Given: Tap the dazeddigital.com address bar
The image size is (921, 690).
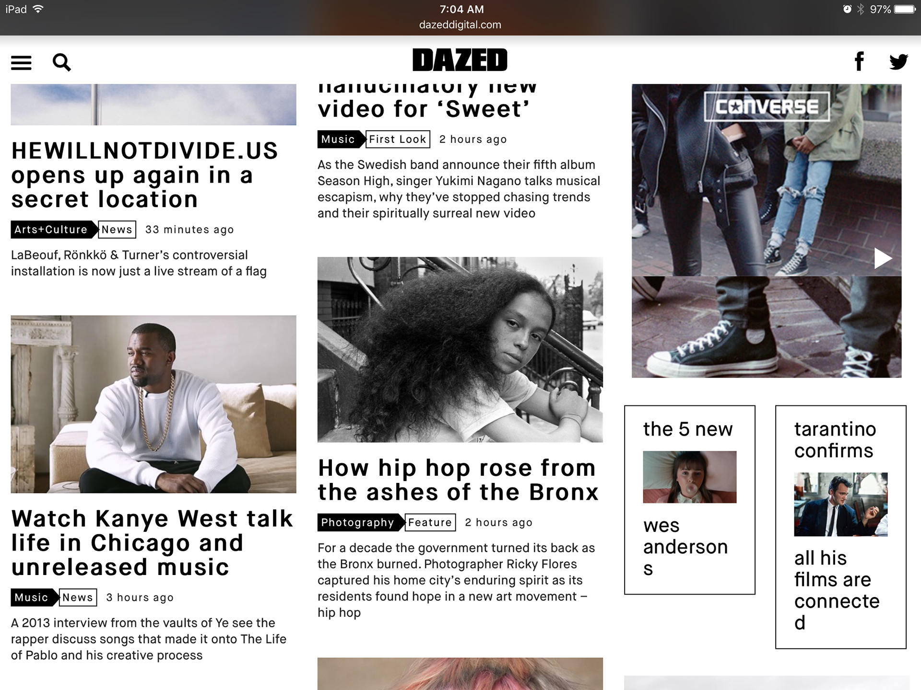Looking at the screenshot, I should click(x=460, y=25).
